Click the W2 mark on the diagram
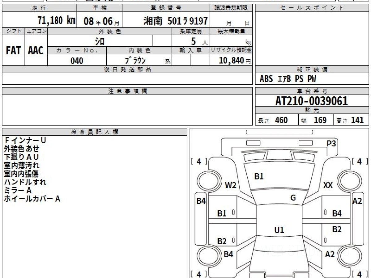This screenshot has height=278, width=371. [x=231, y=185]
